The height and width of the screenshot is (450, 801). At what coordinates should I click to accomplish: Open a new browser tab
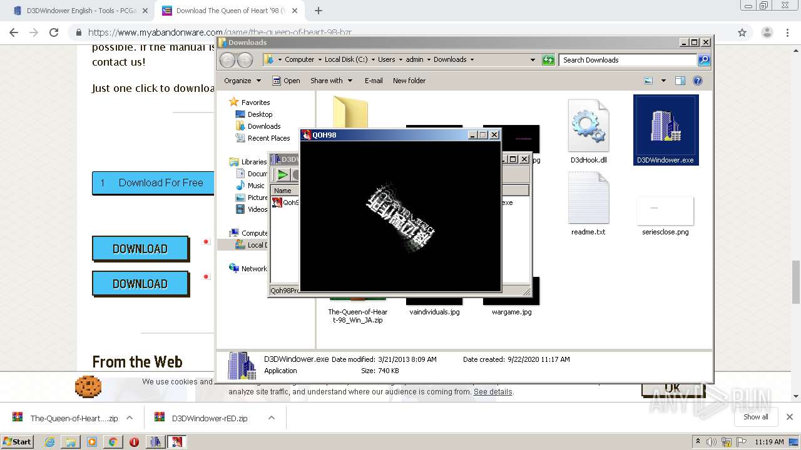pyautogui.click(x=318, y=11)
